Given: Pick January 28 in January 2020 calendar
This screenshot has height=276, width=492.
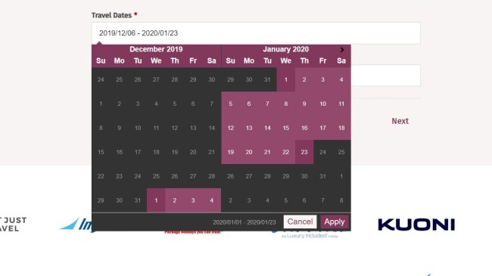Looking at the screenshot, I should tap(267, 176).
